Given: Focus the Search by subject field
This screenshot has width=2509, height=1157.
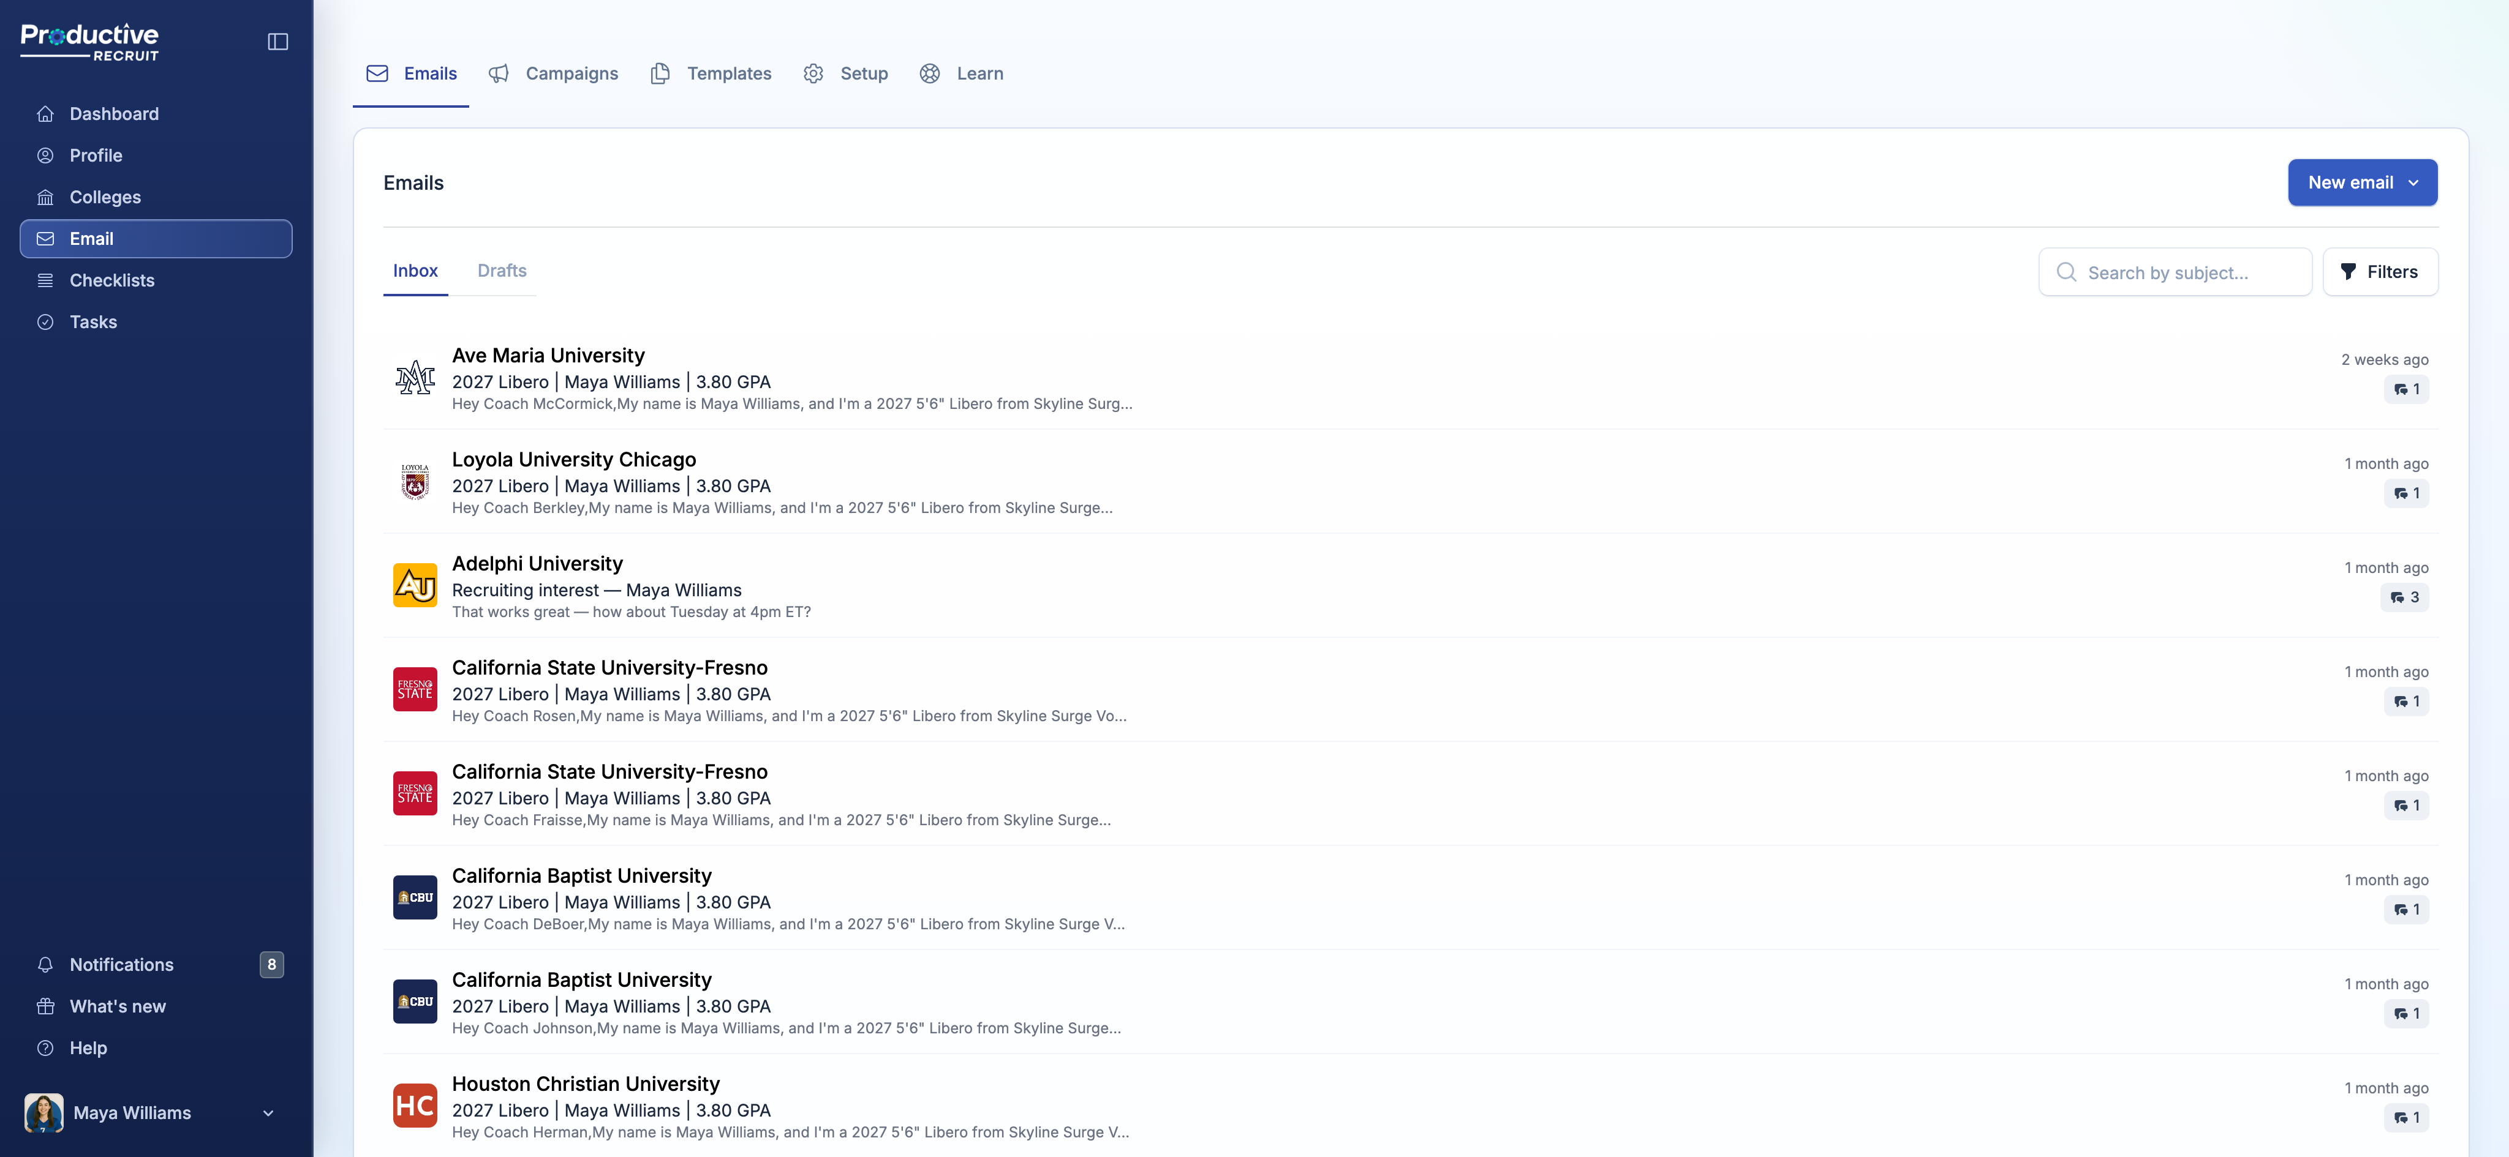Looking at the screenshot, I should (2175, 272).
